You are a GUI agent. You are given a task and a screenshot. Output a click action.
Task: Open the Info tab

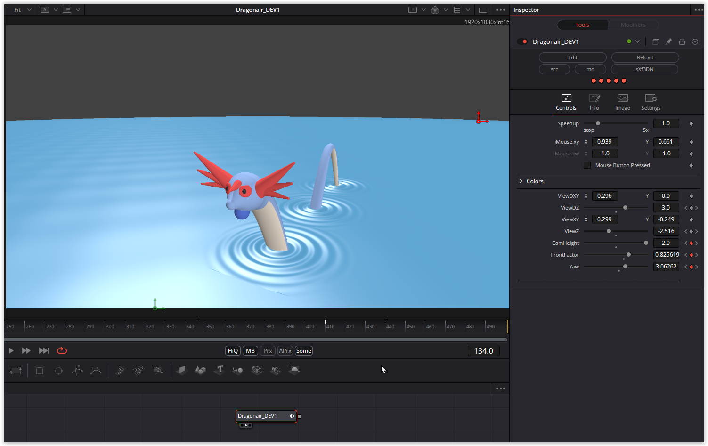(x=594, y=102)
